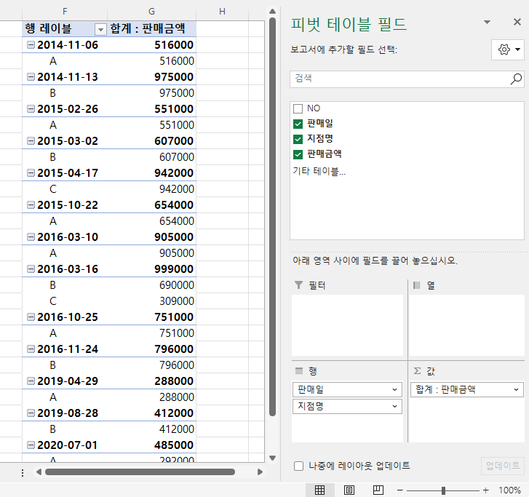Click the 100% zoom level

point(509,490)
